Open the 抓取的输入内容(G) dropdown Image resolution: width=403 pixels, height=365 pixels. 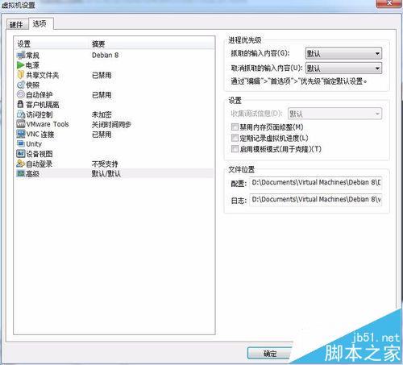pos(343,54)
